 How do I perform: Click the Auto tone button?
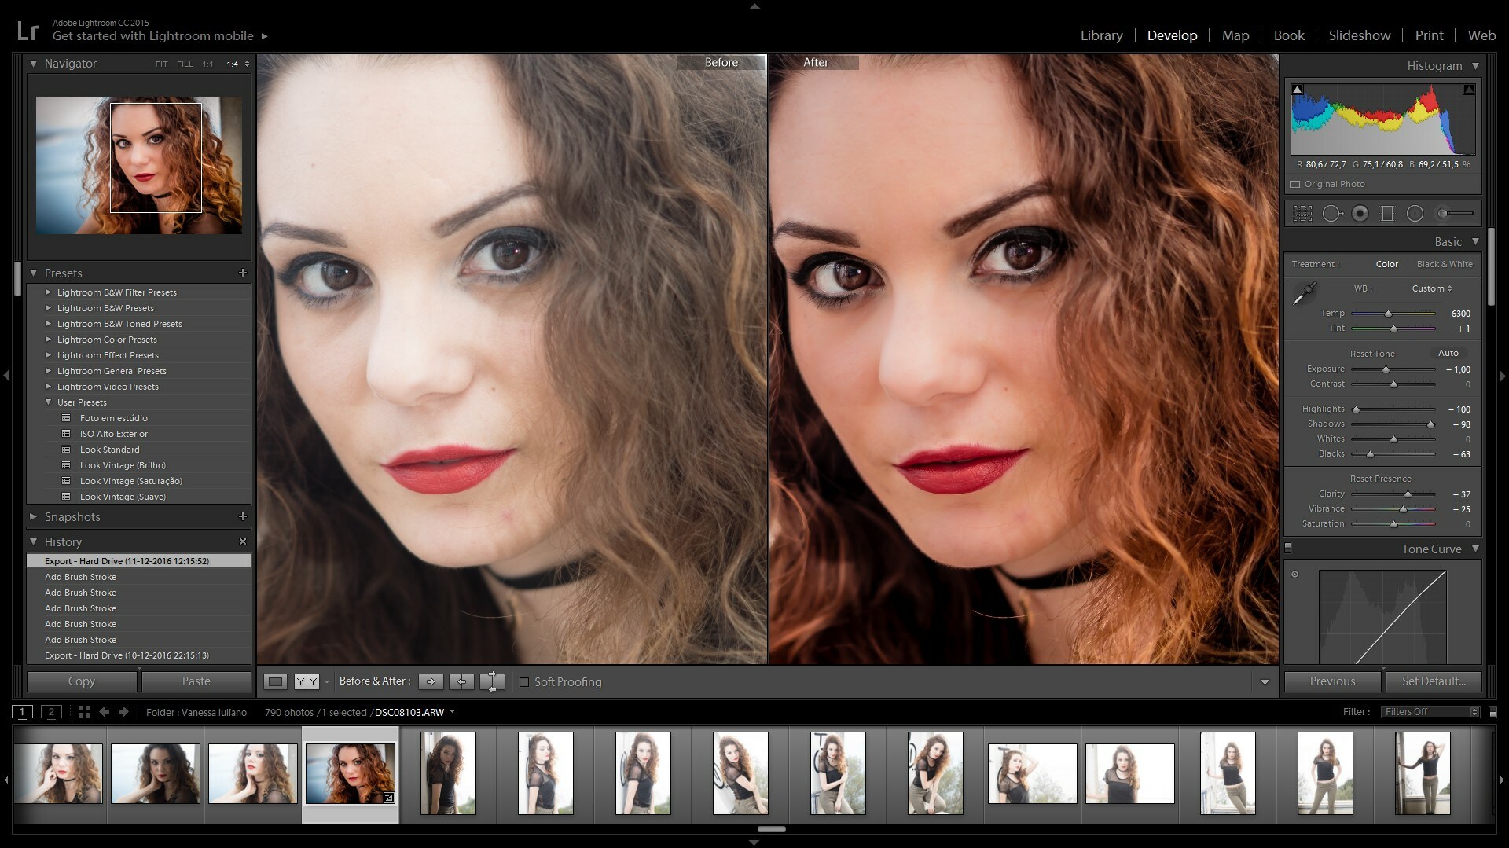(x=1448, y=354)
